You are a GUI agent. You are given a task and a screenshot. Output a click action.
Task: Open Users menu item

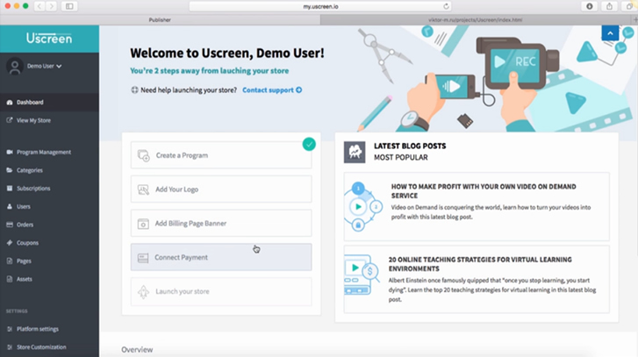point(49,206)
